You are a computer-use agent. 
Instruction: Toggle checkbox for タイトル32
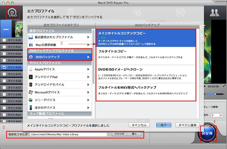pos(4,54)
